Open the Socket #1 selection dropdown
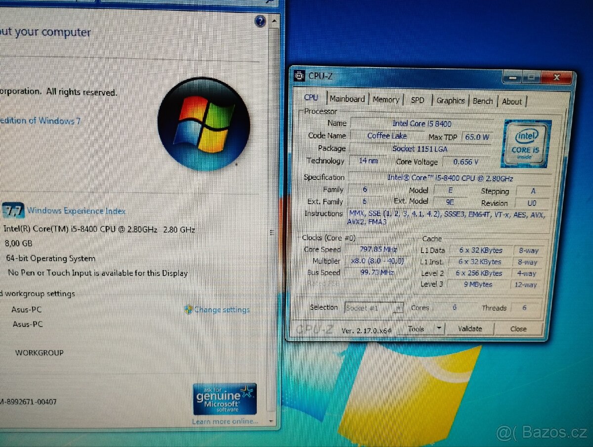Screen dimensions: 593x447 (x=398, y=308)
